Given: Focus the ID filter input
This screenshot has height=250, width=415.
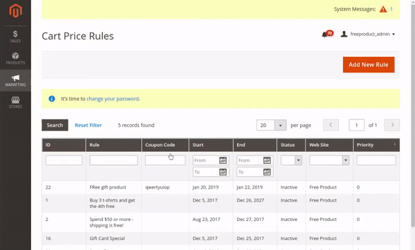Looking at the screenshot, I should click(64, 160).
